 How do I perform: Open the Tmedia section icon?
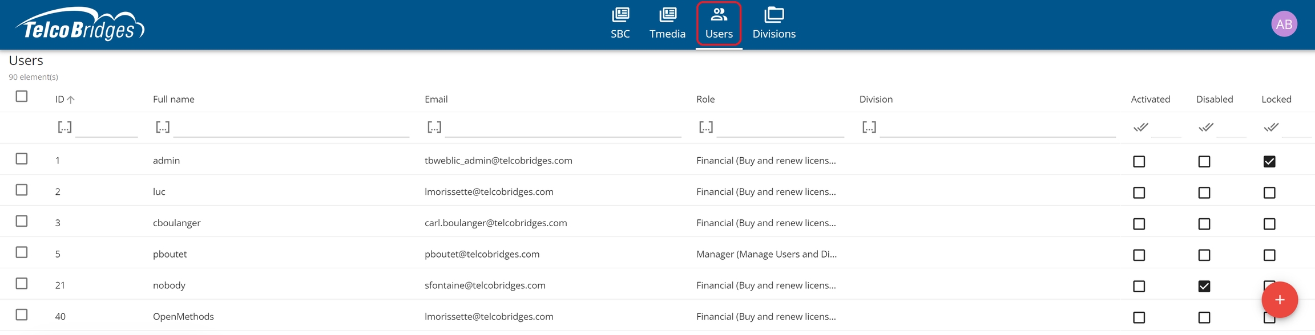(x=667, y=15)
